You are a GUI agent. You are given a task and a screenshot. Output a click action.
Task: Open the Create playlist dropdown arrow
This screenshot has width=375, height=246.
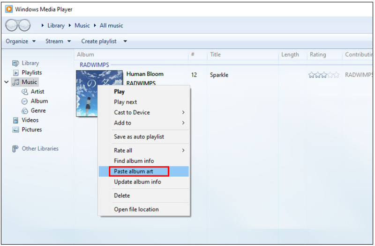pyautogui.click(x=125, y=41)
